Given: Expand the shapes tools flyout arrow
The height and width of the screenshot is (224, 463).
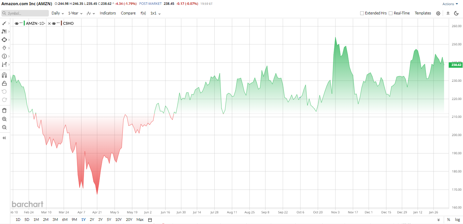Looking at the screenshot, I should point(9,40).
